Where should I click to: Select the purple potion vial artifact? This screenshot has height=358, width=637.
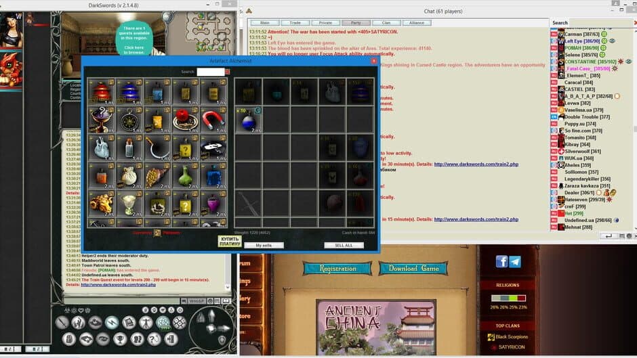213,204
